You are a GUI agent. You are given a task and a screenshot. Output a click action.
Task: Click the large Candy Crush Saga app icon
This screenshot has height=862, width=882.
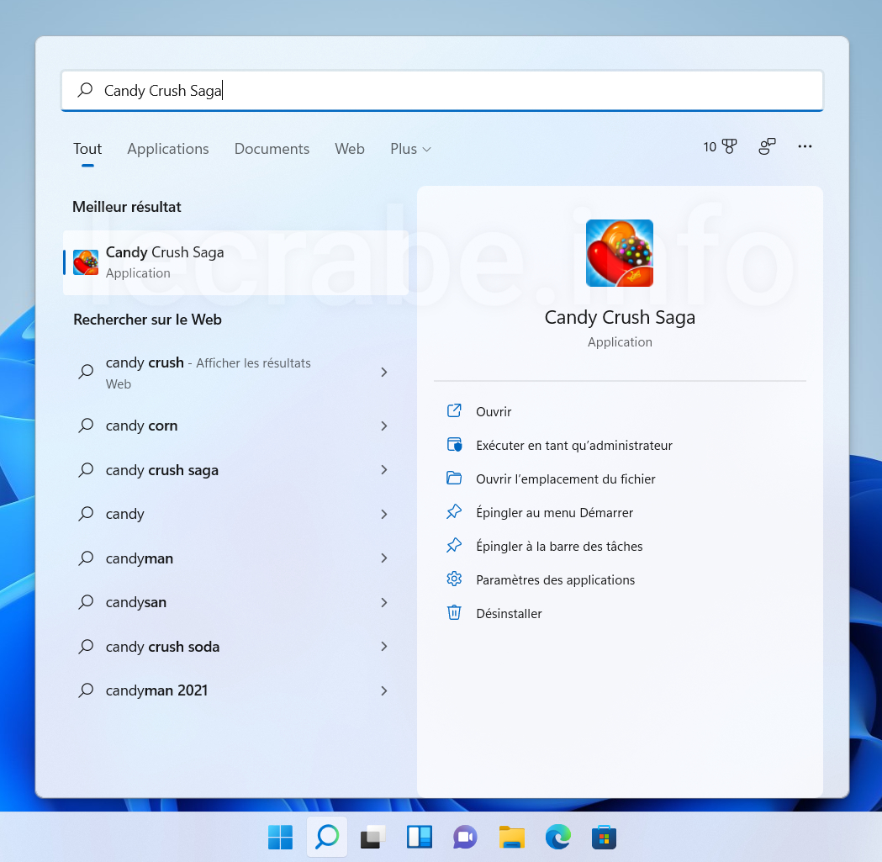620,253
